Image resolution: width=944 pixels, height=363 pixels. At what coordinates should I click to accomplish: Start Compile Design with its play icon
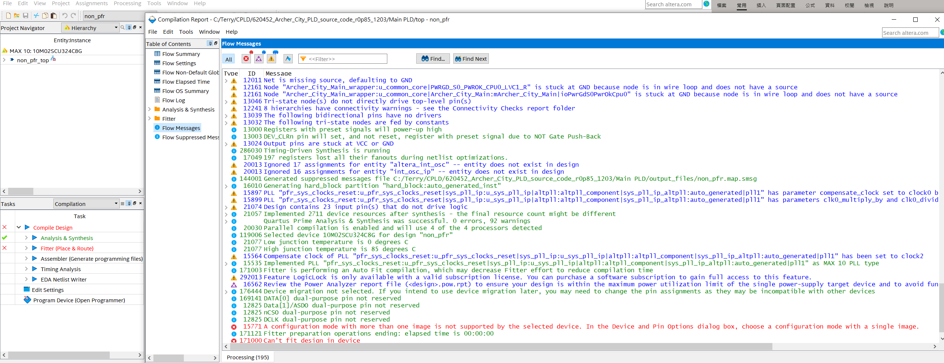tap(27, 227)
